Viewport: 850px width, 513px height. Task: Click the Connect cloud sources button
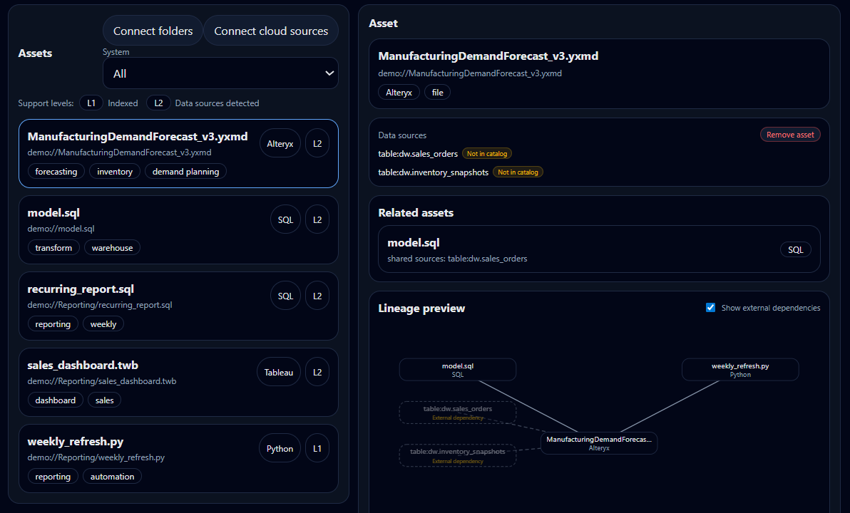click(x=271, y=31)
